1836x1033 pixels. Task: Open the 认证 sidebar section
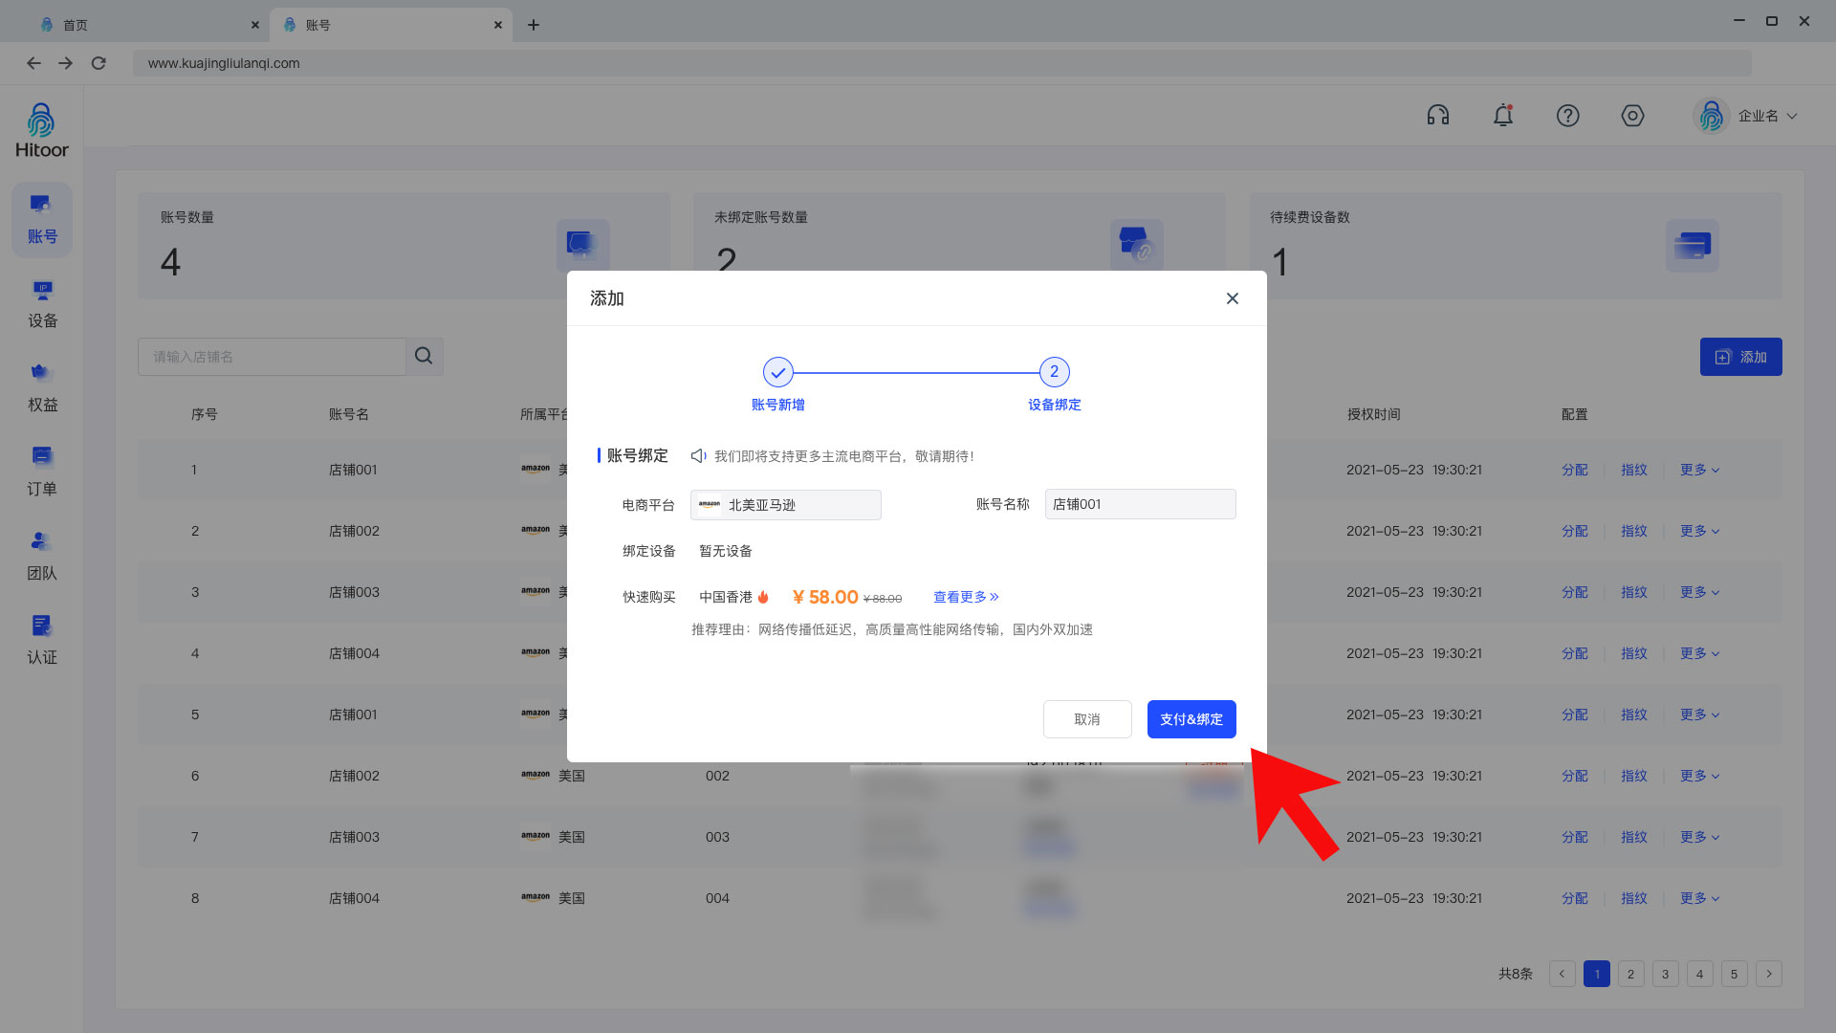point(42,641)
